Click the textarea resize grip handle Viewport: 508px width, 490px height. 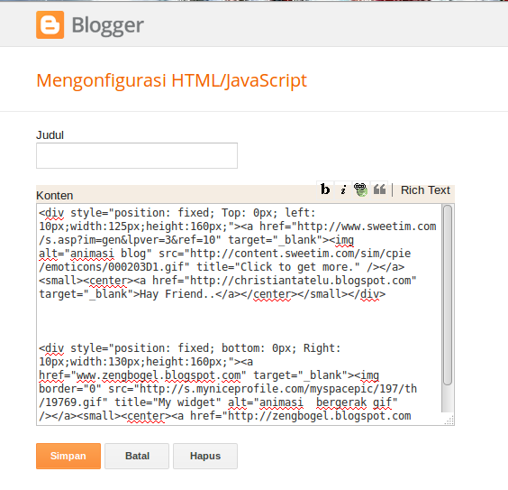(449, 421)
